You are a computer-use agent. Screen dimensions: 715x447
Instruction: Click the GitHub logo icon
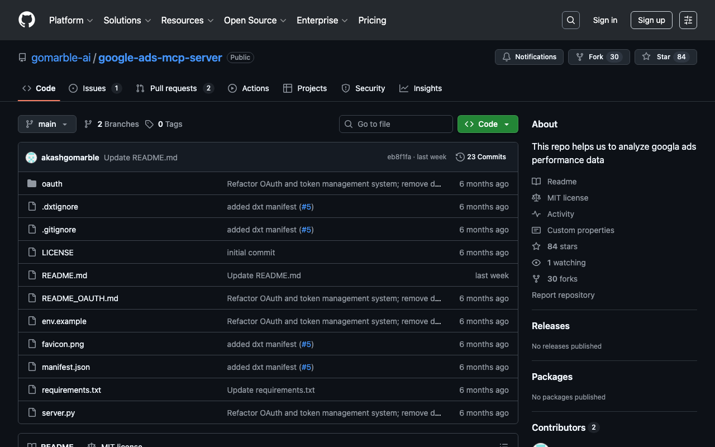pyautogui.click(x=27, y=20)
